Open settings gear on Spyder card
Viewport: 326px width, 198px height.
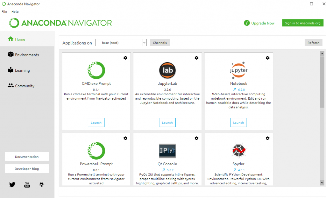tap(268, 138)
